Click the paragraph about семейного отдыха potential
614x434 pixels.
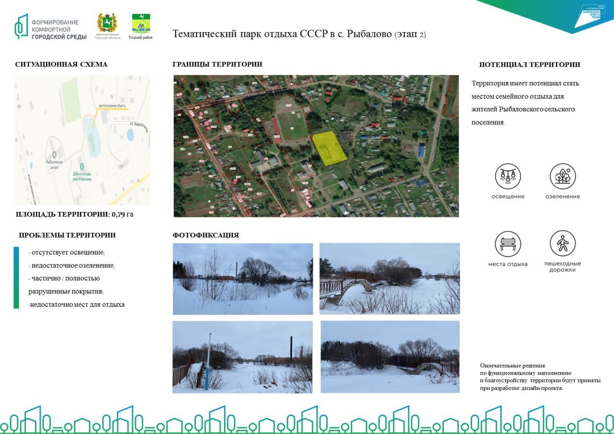tap(526, 103)
